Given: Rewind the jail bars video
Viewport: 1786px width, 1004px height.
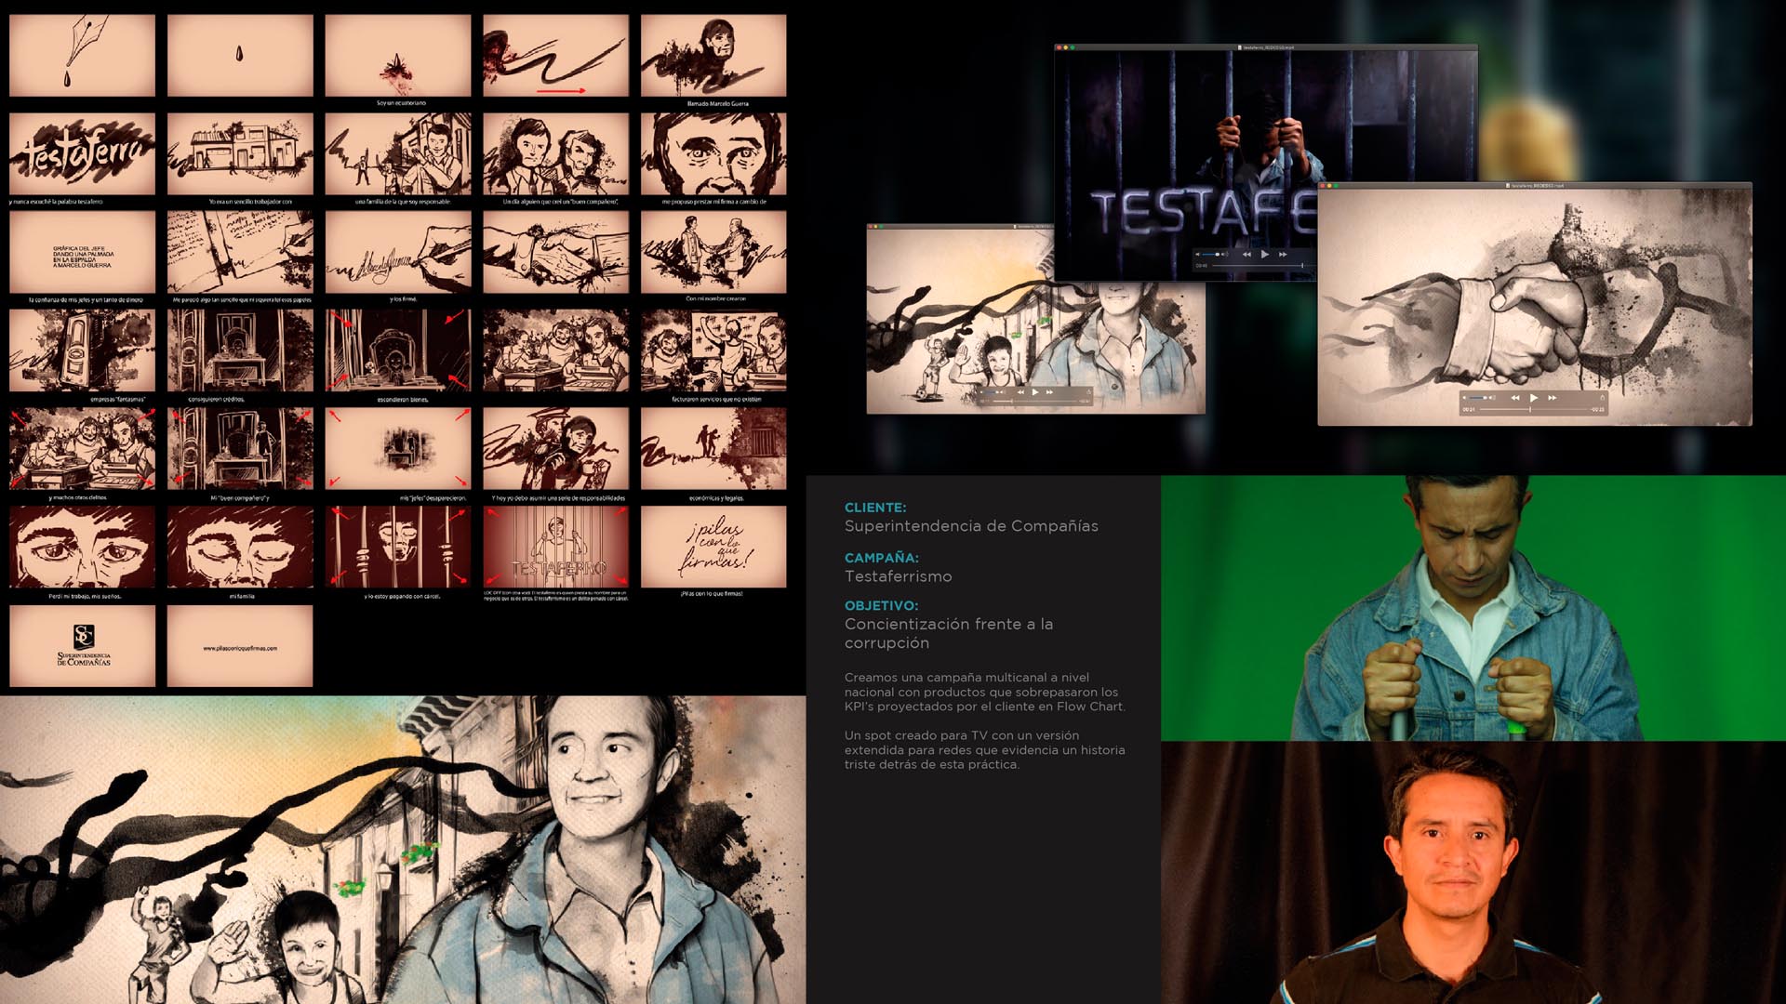Looking at the screenshot, I should pos(1246,254).
